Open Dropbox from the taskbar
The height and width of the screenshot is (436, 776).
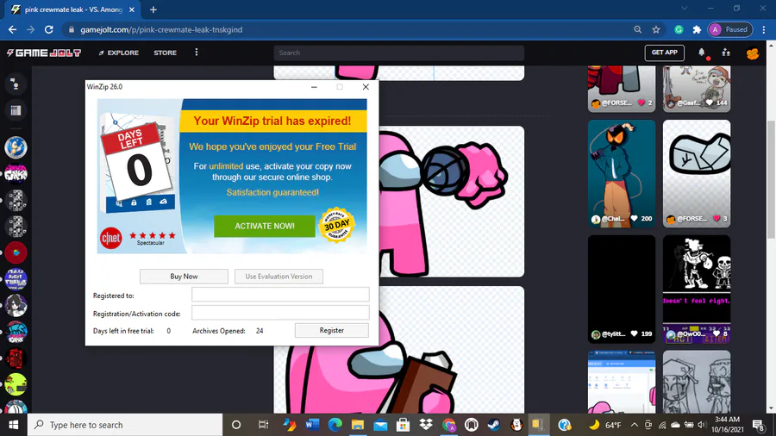(426, 425)
